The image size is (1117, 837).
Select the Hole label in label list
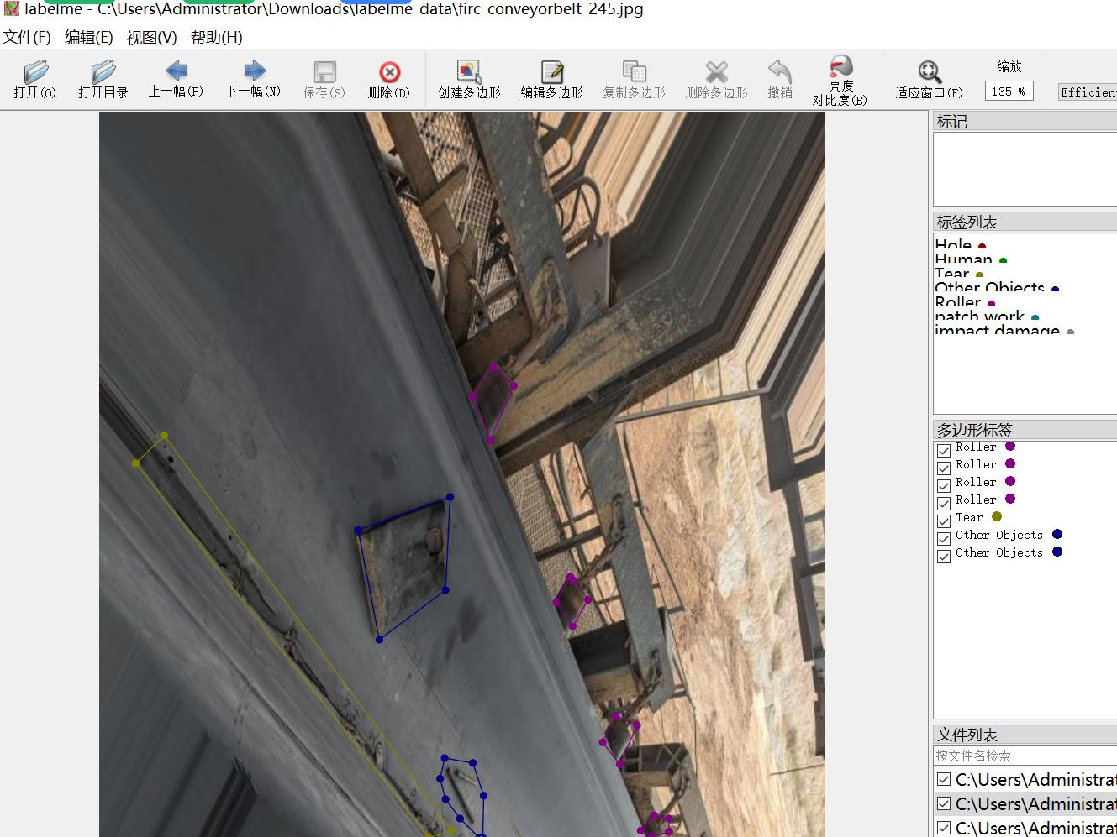click(953, 245)
